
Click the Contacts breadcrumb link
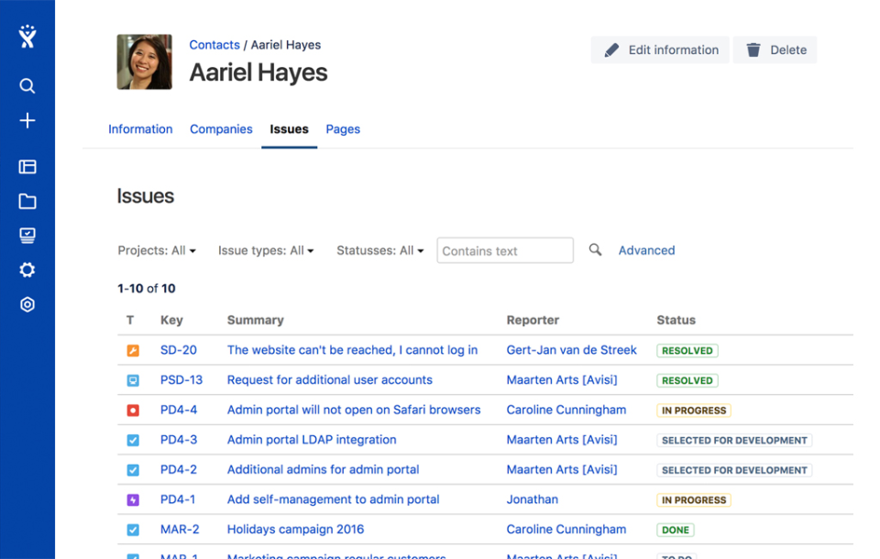tap(214, 44)
